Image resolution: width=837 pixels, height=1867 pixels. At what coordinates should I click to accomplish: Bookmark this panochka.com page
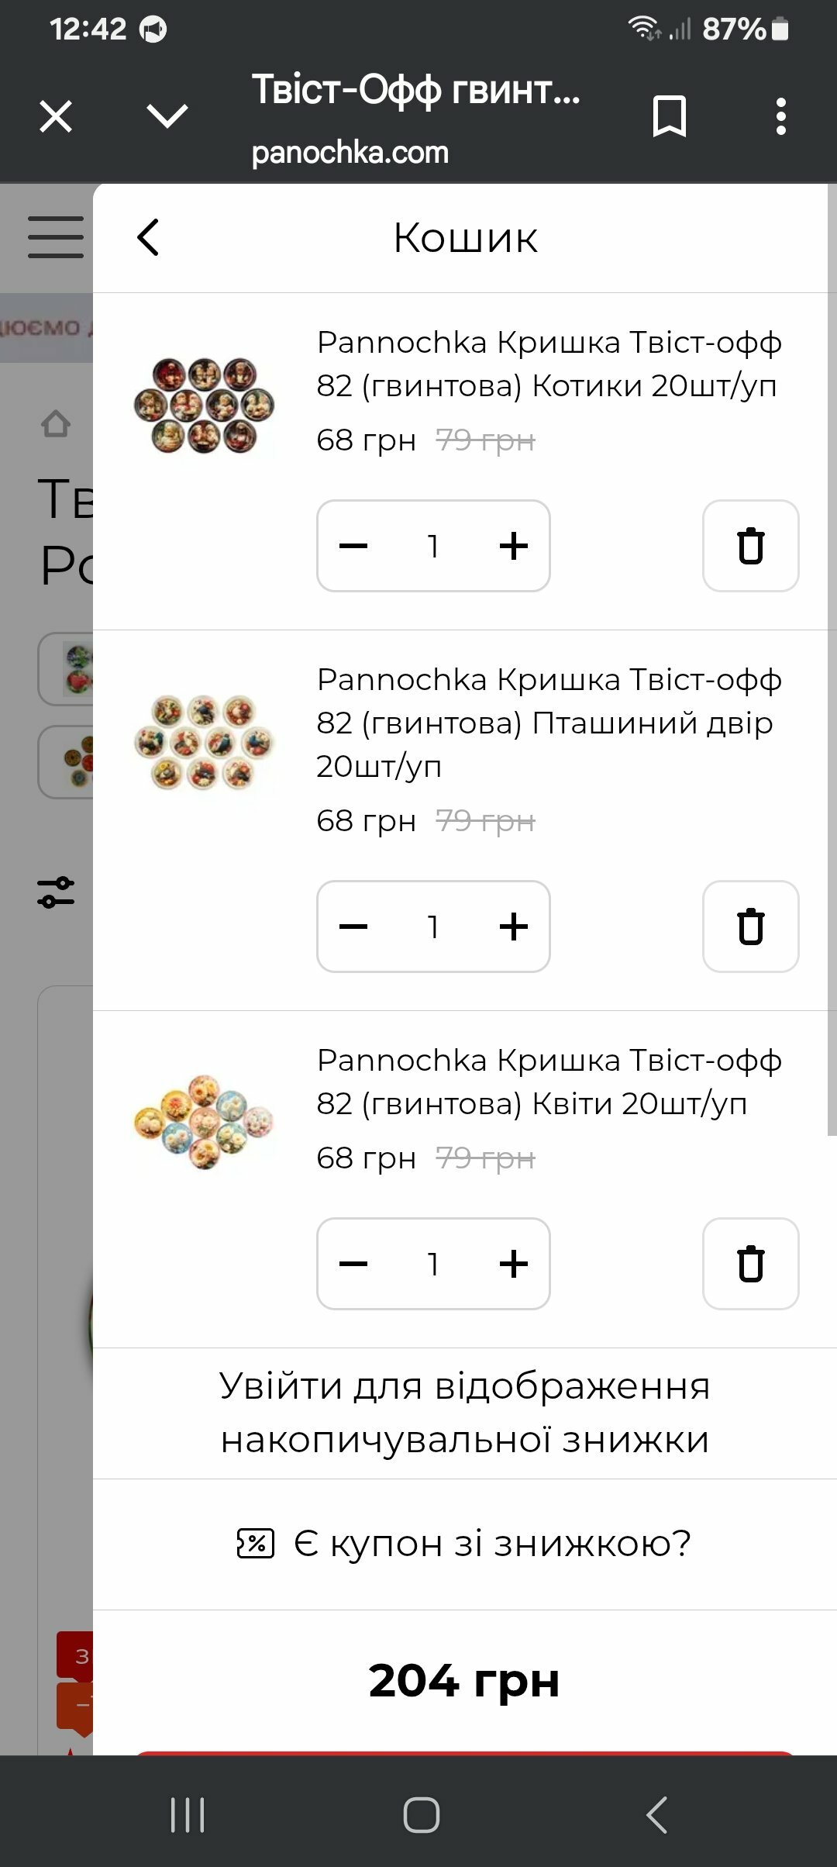(x=670, y=116)
